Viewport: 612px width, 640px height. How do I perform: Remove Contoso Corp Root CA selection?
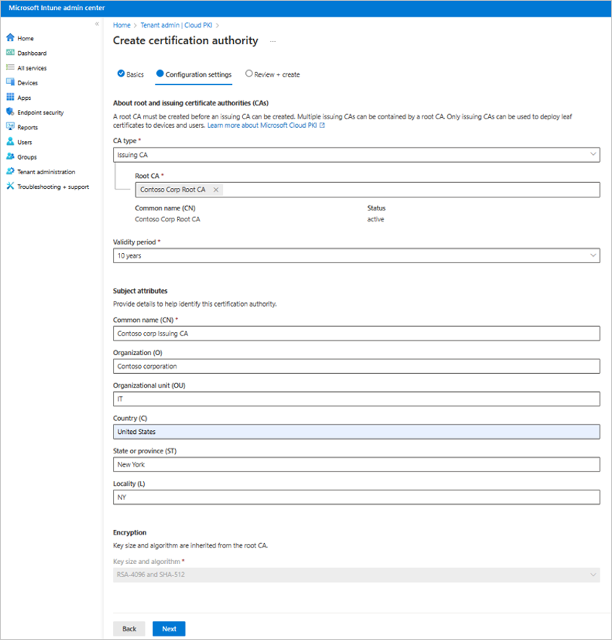tap(216, 189)
